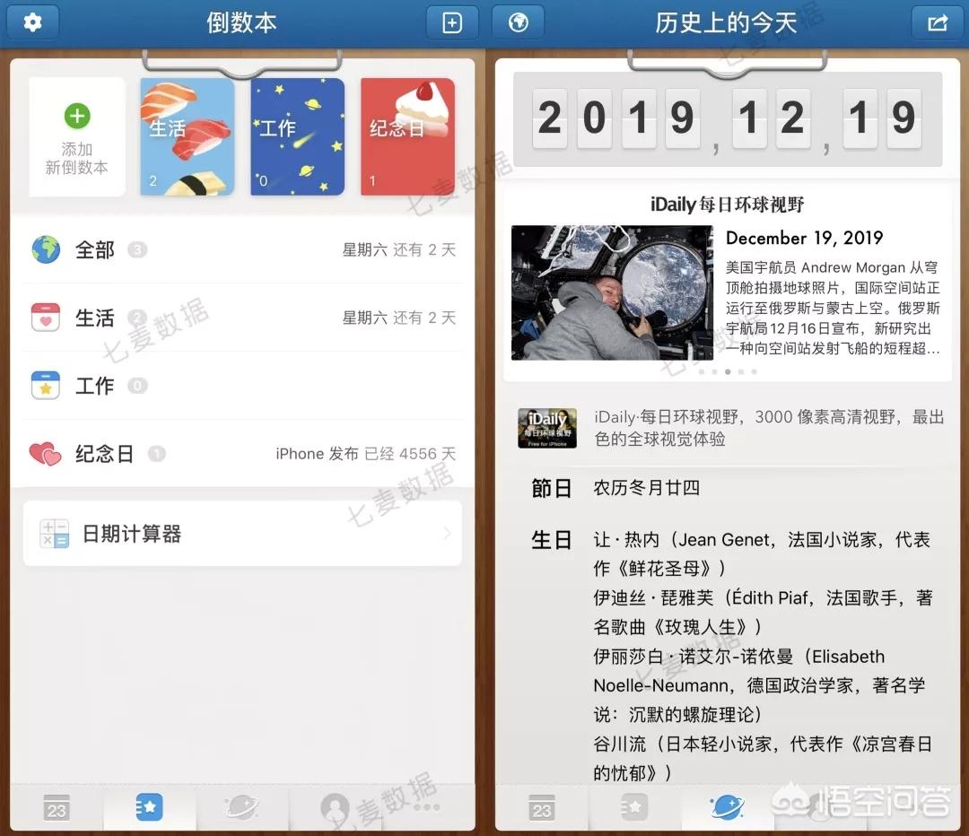This screenshot has height=836, width=969.
Task: Tap star list tab in right bottom bar
Action: (x=634, y=807)
